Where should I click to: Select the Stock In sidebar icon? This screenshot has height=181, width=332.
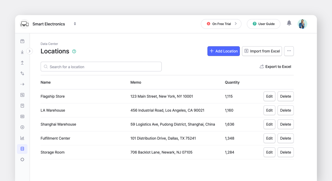pyautogui.click(x=22, y=52)
